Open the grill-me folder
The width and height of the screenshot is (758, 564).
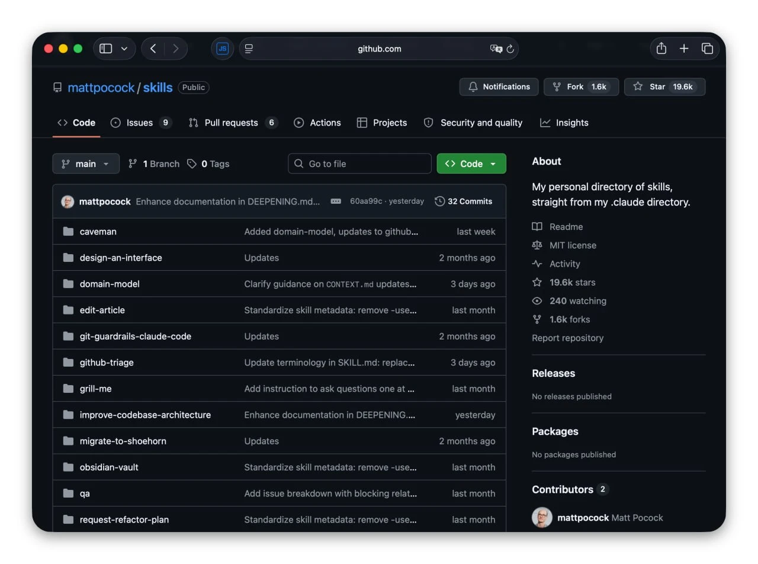tap(96, 389)
